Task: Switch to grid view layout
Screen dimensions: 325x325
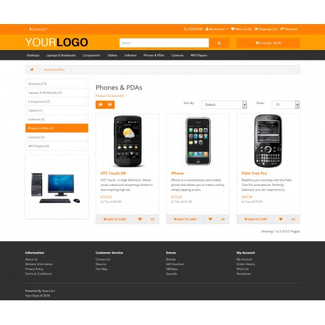Action: (x=110, y=105)
